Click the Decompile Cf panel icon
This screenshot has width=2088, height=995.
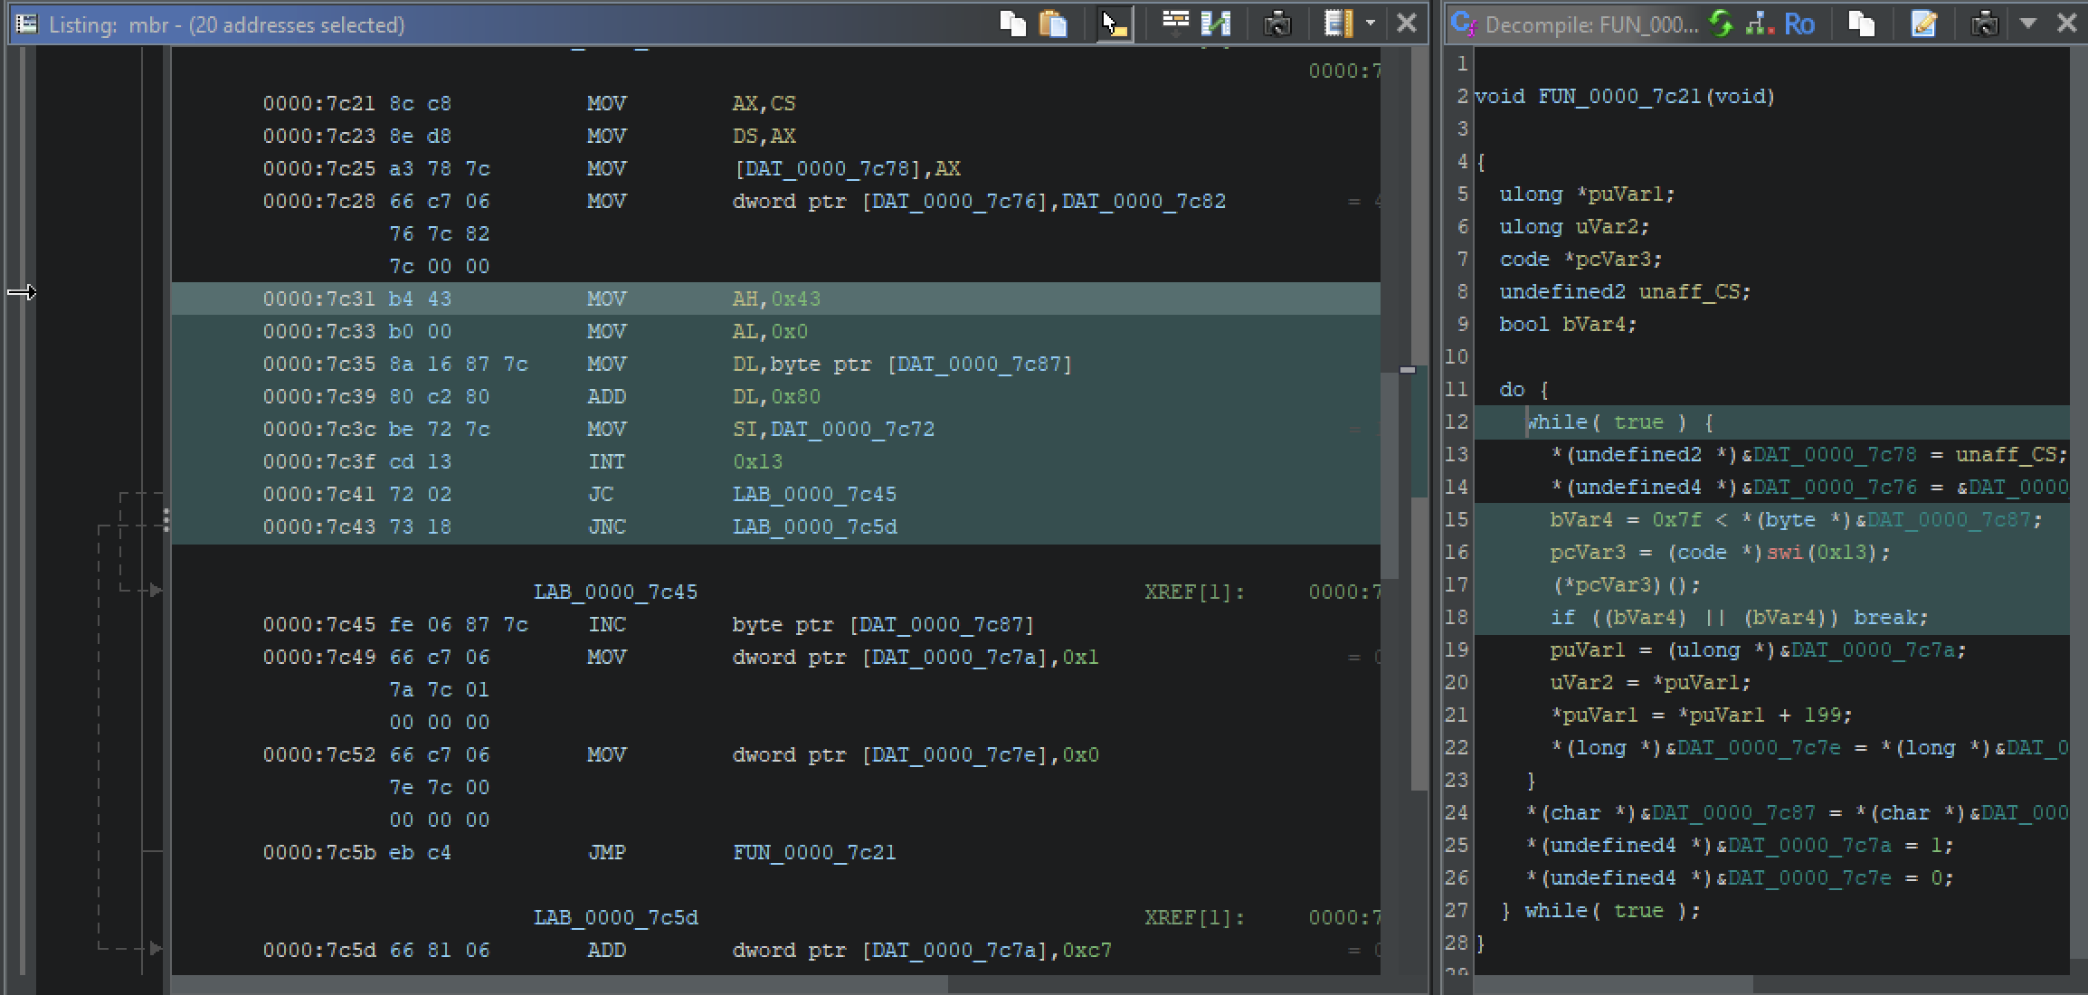[x=1464, y=24]
